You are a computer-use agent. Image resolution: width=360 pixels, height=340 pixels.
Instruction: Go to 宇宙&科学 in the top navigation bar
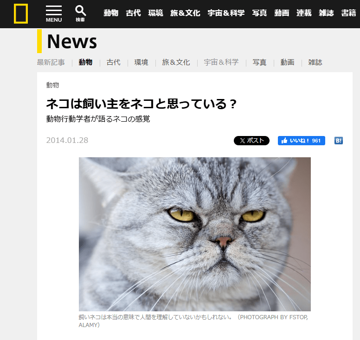226,13
